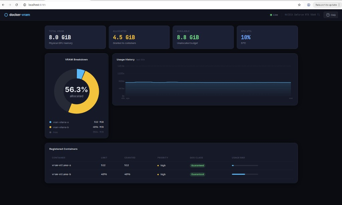The width and height of the screenshot is (342, 205).
Task: Click the 8.8 GiB available value
Action: point(188,37)
